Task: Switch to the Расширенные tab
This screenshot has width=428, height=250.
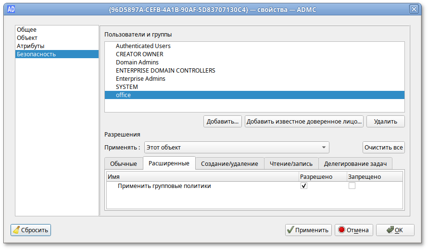Action: (169, 163)
